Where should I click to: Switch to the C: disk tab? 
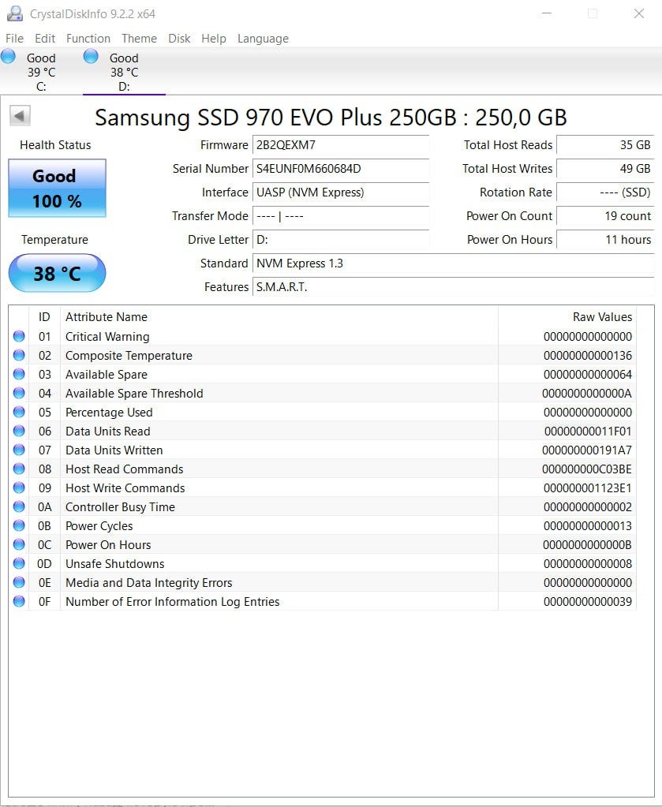(41, 72)
